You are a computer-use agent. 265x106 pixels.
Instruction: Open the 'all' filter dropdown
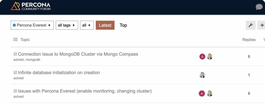pos(87,25)
